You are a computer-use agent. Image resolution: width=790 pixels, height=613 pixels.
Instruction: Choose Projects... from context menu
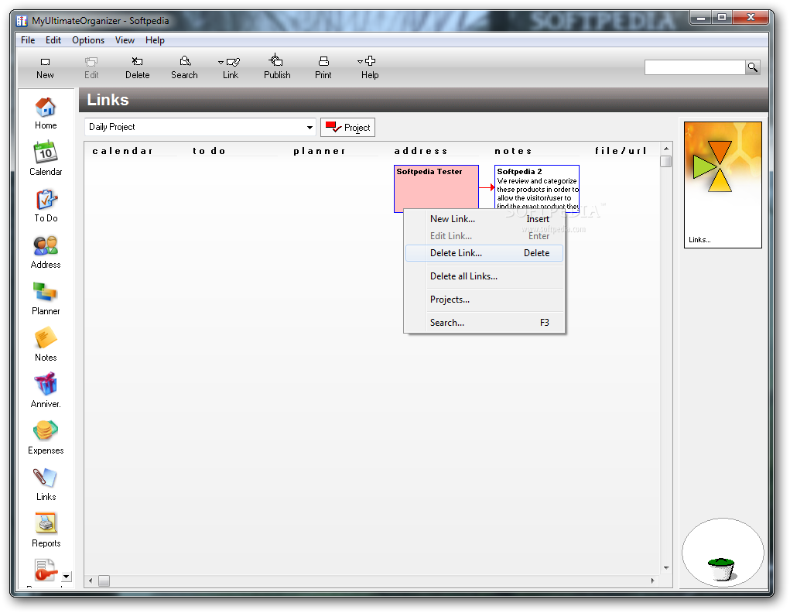(484, 300)
